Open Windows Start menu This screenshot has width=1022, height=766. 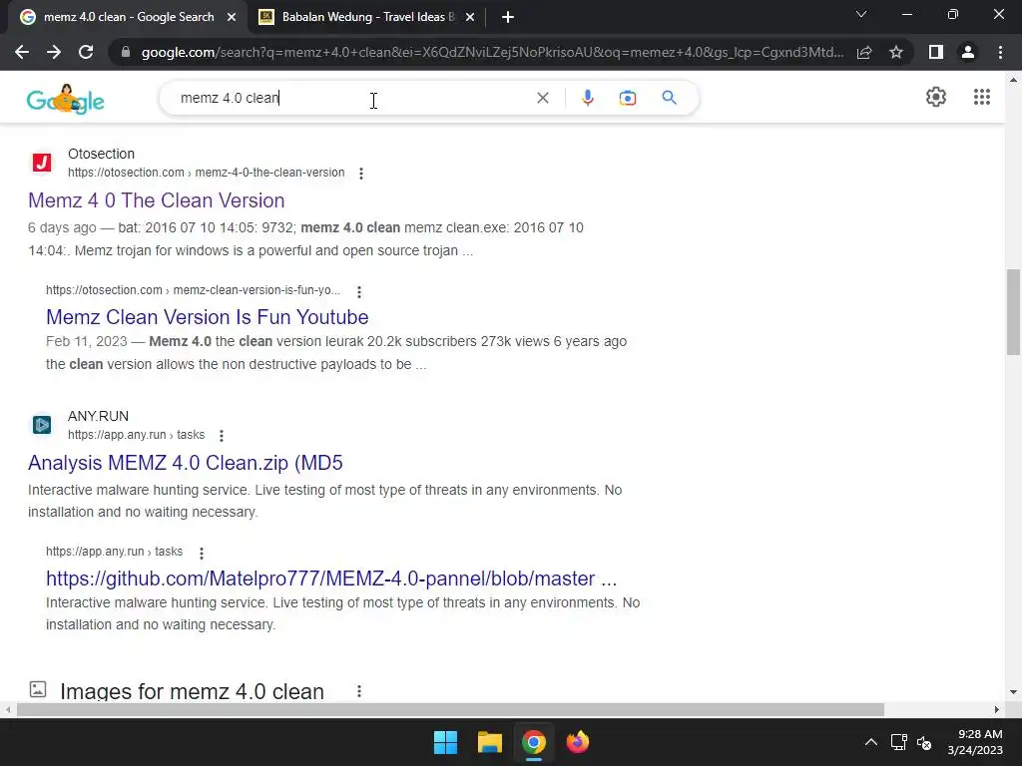coord(446,742)
